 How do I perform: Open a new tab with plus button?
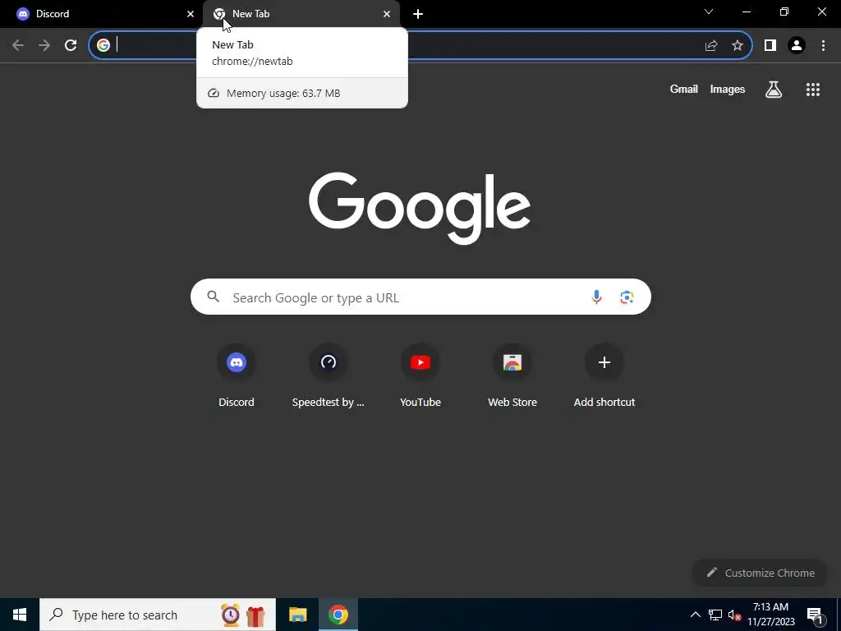[x=418, y=14]
